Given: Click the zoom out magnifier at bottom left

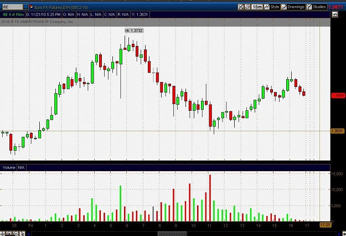Looking at the screenshot, I should click(x=16, y=233).
